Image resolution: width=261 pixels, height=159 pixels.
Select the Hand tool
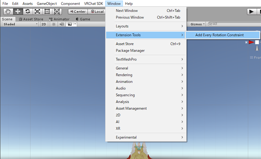8,12
